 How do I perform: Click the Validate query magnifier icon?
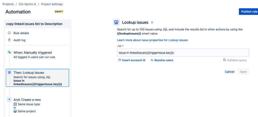224,60
